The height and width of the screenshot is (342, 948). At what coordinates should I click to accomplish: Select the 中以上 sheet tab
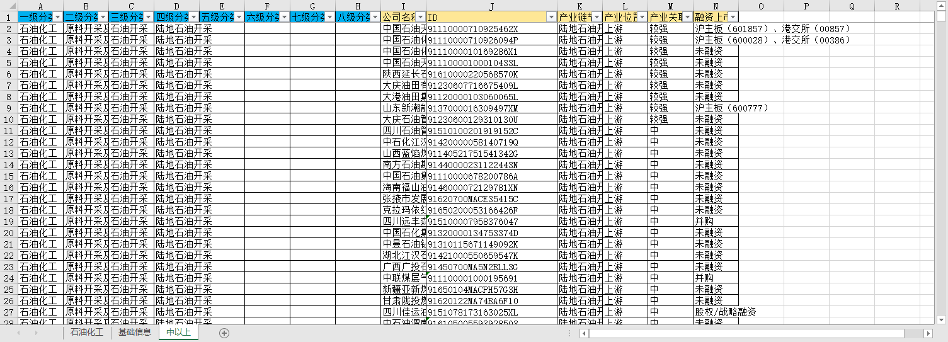[178, 333]
